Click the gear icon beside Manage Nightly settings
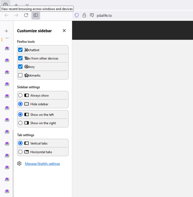The width and height of the screenshot is (193, 197). [x=19, y=164]
